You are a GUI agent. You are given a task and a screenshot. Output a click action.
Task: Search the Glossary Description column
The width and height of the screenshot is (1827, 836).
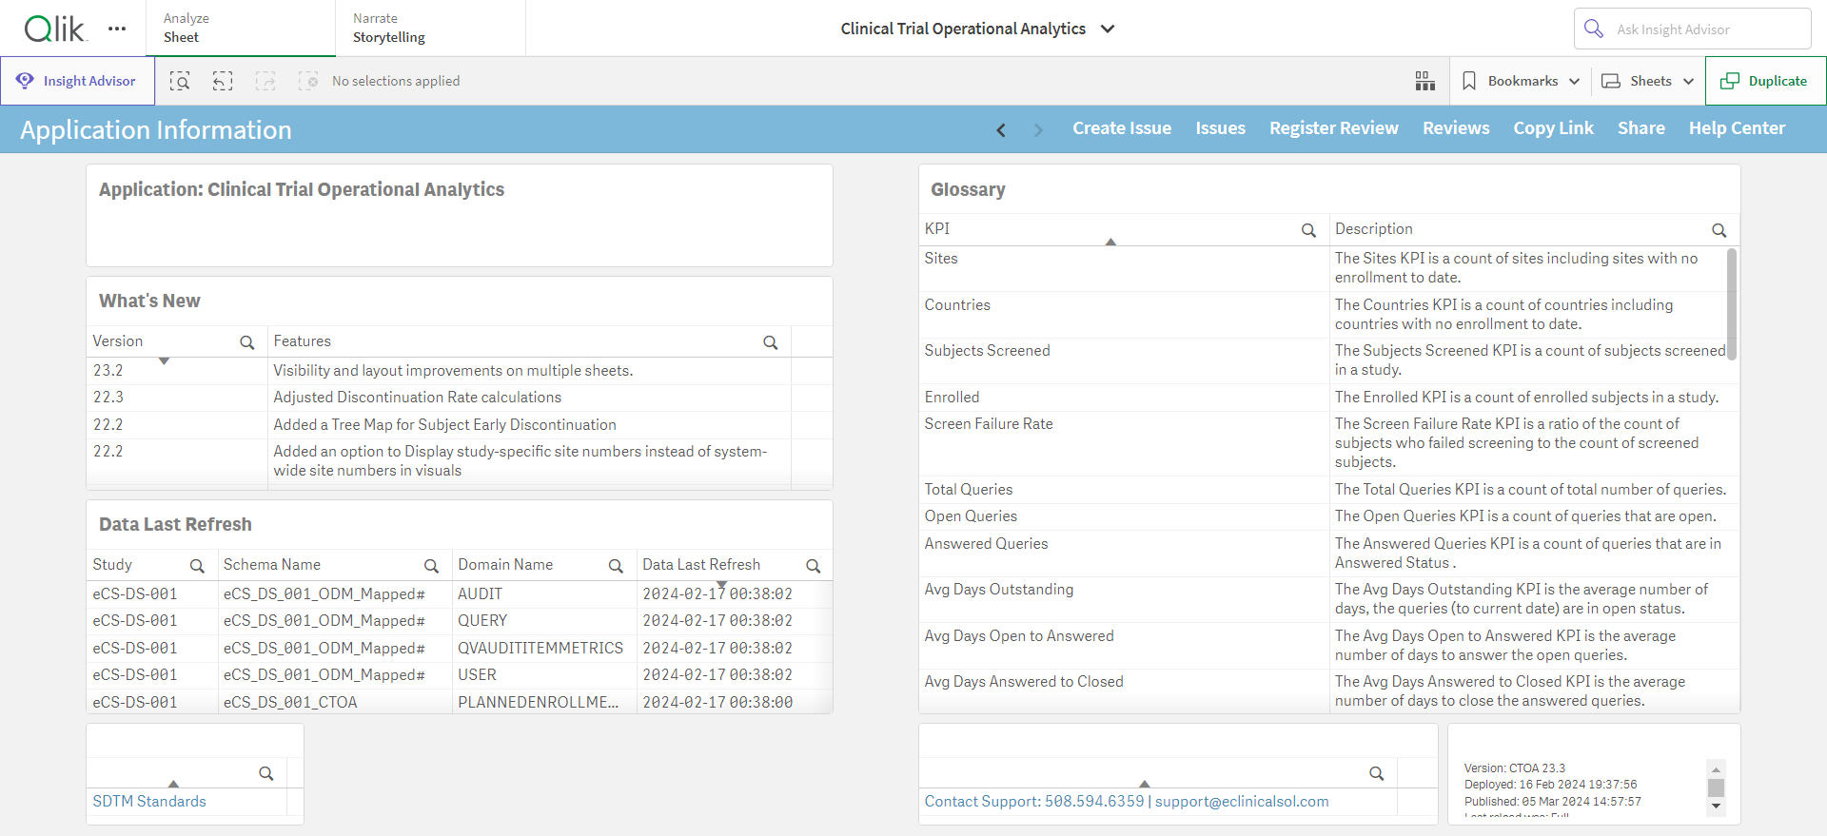pos(1719,230)
